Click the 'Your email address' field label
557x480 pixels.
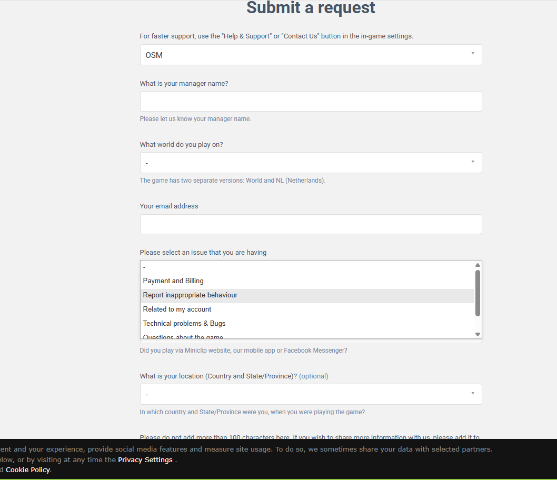pyautogui.click(x=169, y=206)
